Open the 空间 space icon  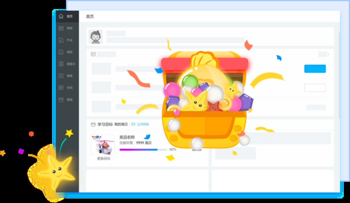(x=61, y=88)
